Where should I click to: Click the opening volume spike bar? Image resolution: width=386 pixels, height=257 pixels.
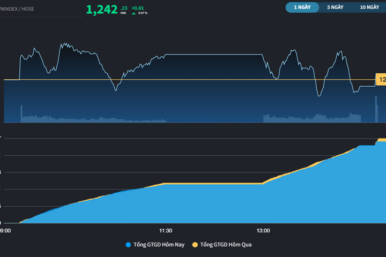click(x=21, y=114)
